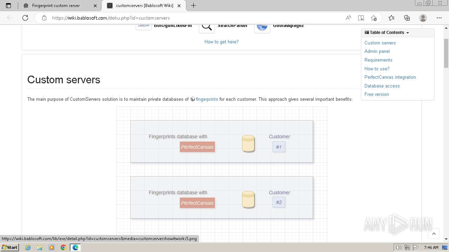Jump to Custom servers section in contents
This screenshot has width=449, height=252.
pos(380,43)
